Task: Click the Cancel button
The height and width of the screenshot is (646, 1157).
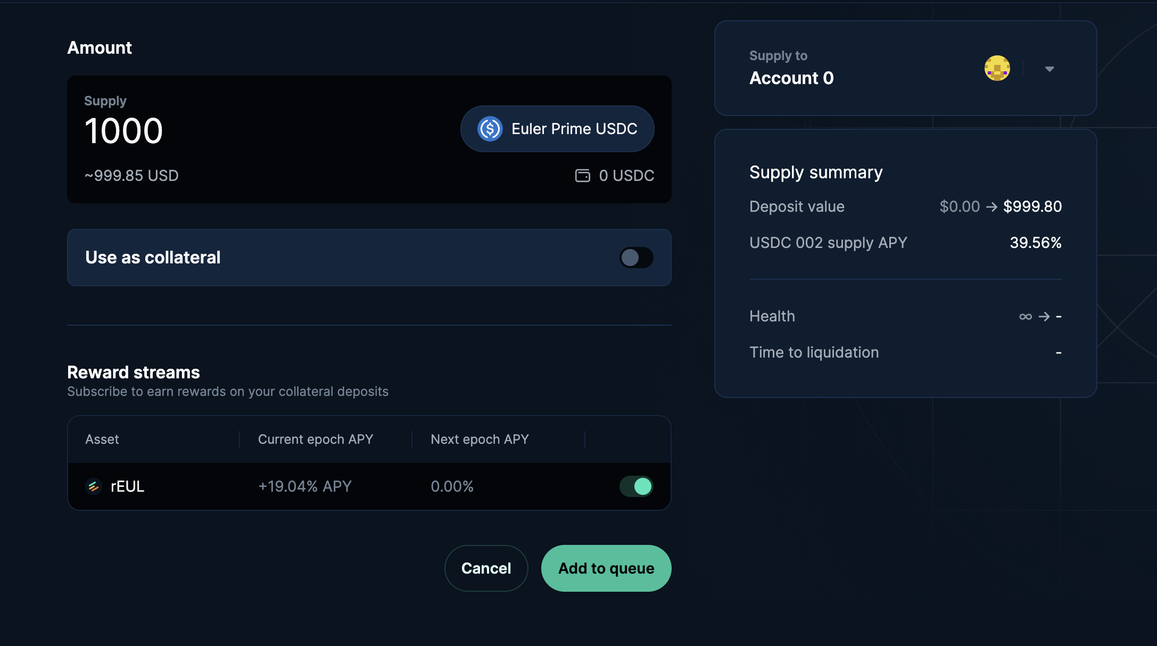Action: 485,568
